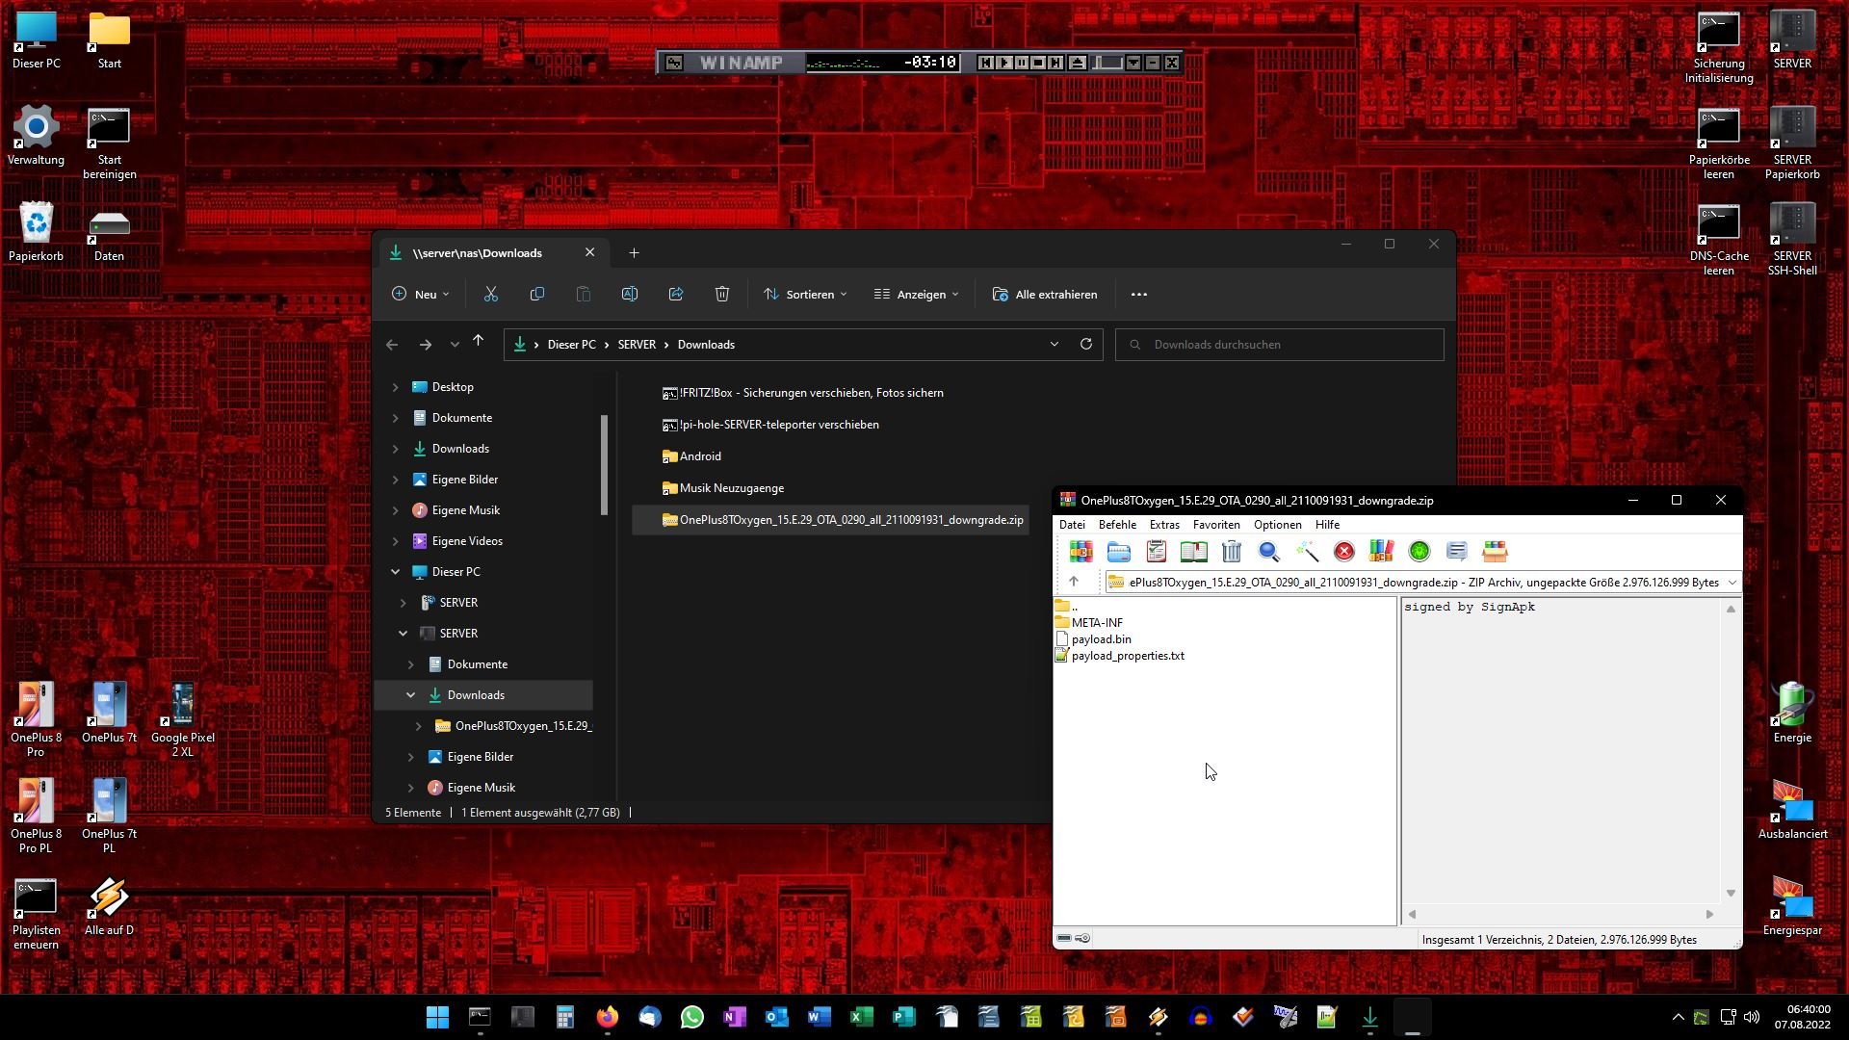The image size is (1849, 1040).
Task: Open the Optionen menu in WinRAR
Action: click(x=1277, y=525)
